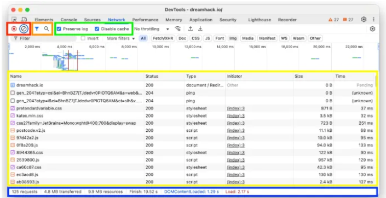Viewport: 386px width, 198px height.
Task: Select the inspect element tool icon
Action: pos(14,20)
